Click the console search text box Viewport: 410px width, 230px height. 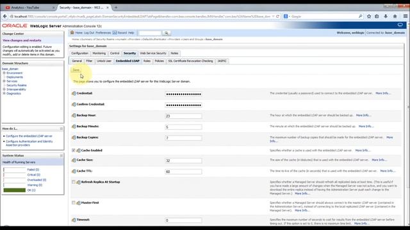pos(150,33)
